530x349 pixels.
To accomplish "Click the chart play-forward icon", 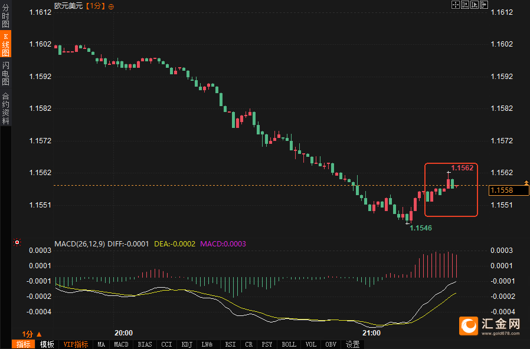I will (x=475, y=5).
